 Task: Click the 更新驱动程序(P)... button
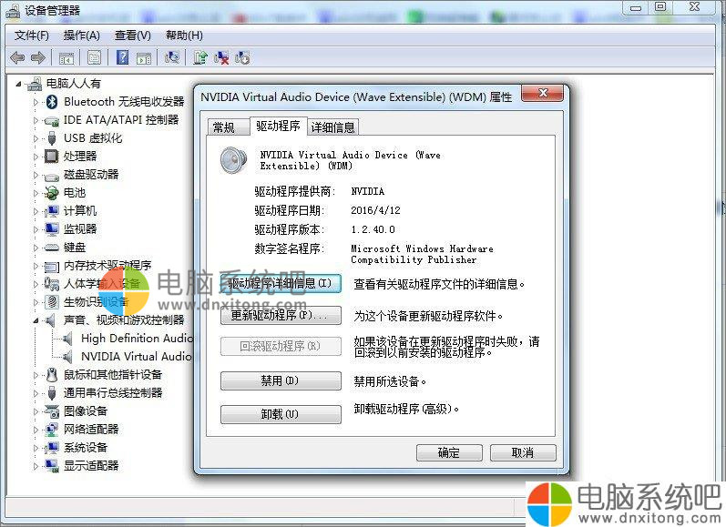tap(281, 315)
